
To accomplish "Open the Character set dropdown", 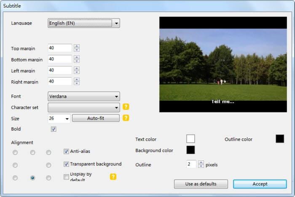I will pos(84,107).
